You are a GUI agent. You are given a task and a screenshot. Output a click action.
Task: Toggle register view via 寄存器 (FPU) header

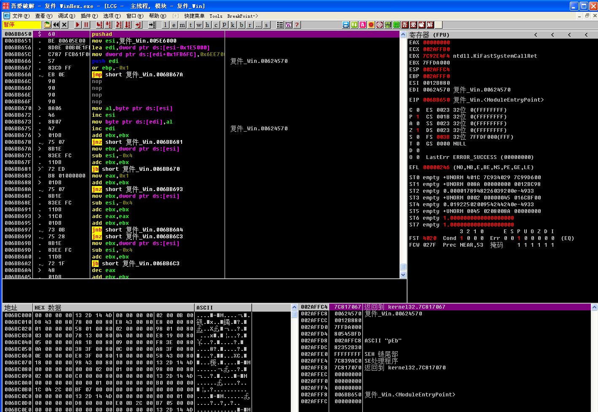point(429,35)
